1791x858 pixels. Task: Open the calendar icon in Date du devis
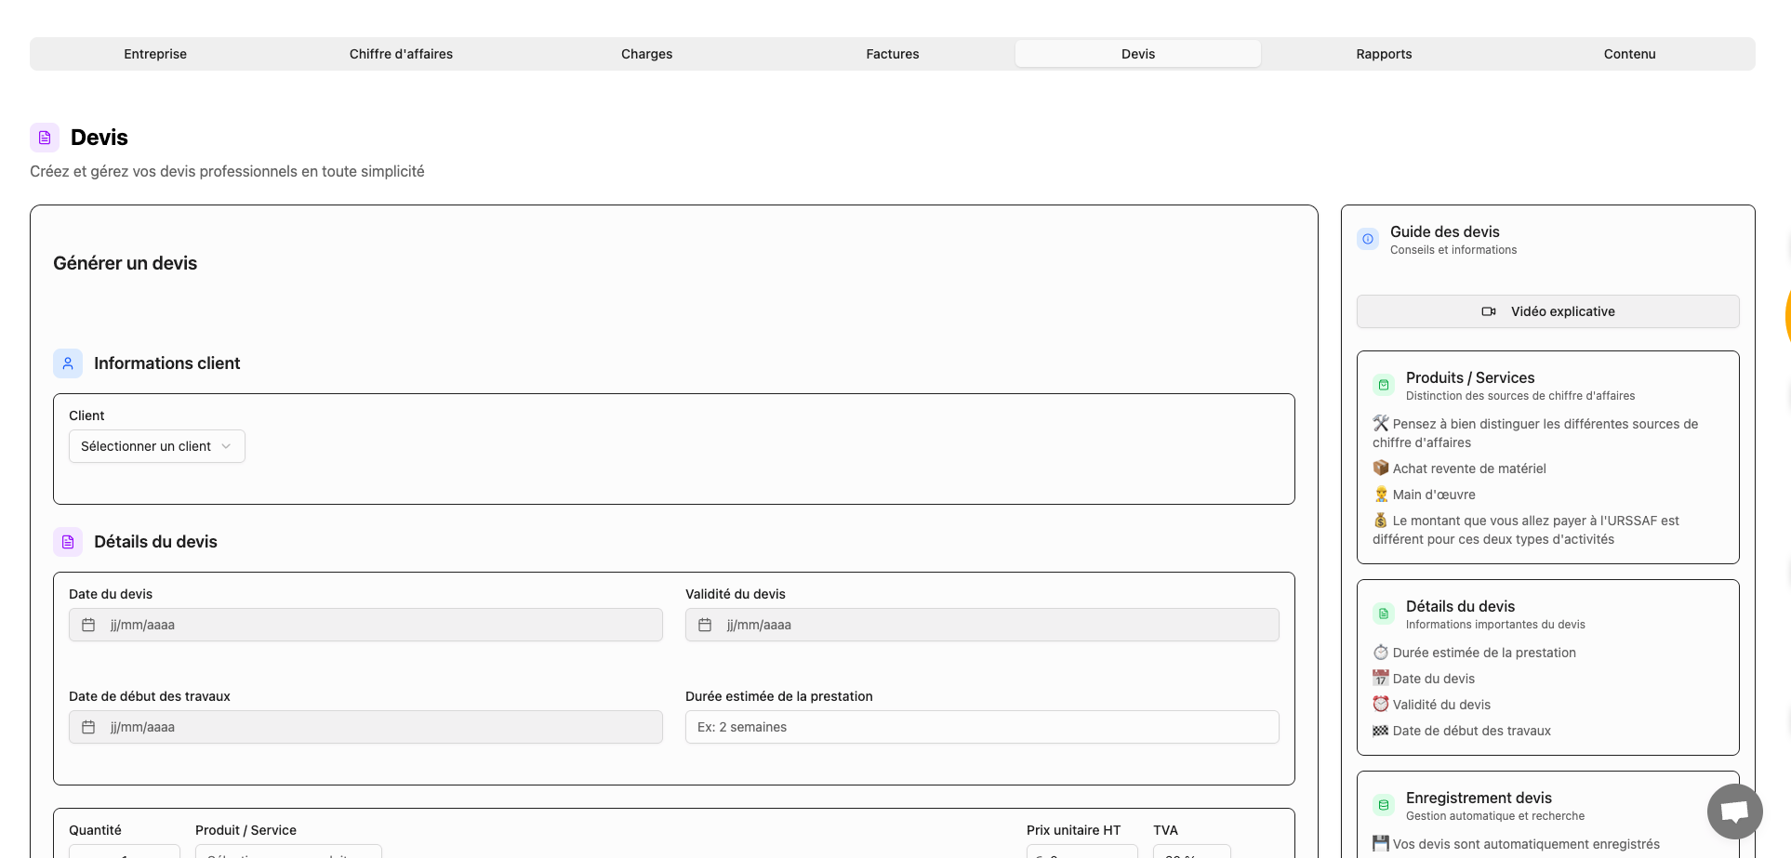86,625
